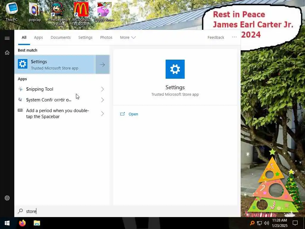305x229 pixels.
Task: Open File Explorer from the taskbar
Action: point(37,223)
